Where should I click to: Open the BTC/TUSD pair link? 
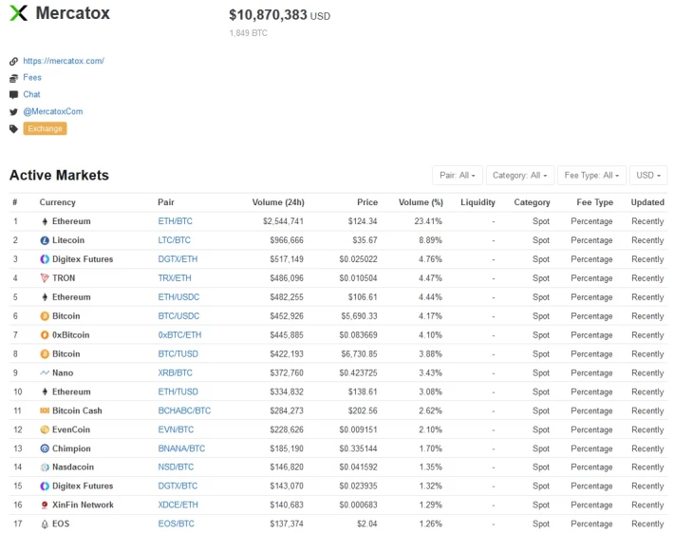178,354
